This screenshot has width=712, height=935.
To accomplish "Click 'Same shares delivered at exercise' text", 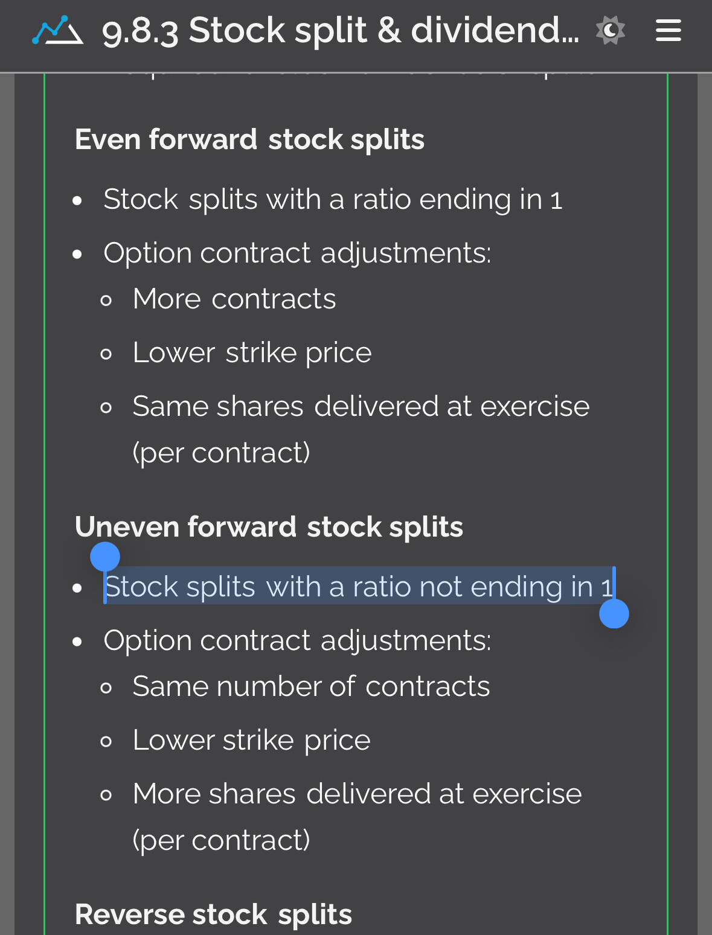I will [x=361, y=406].
